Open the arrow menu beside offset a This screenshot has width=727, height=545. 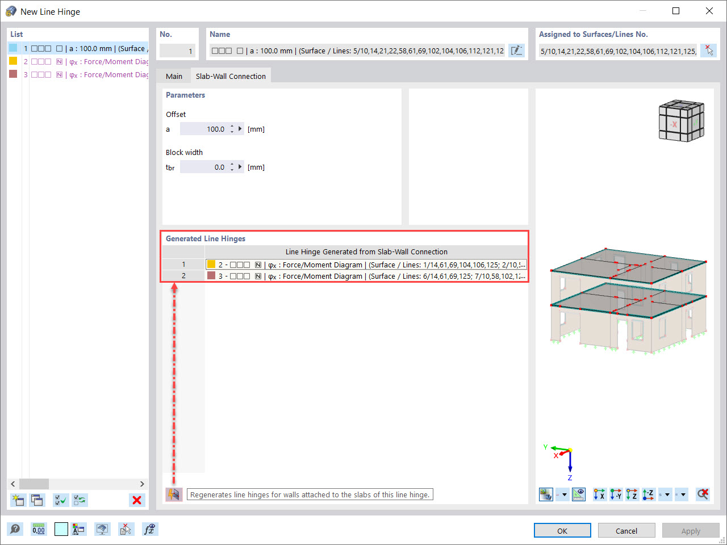240,129
